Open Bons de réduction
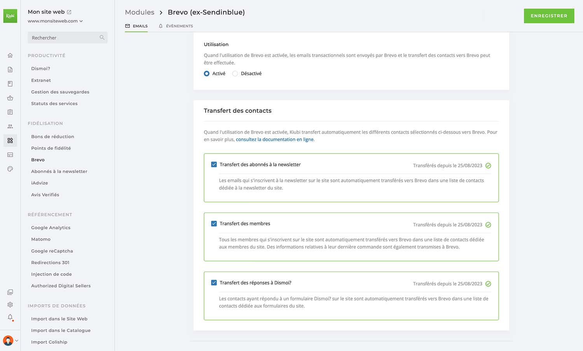The width and height of the screenshot is (583, 351). click(52, 137)
